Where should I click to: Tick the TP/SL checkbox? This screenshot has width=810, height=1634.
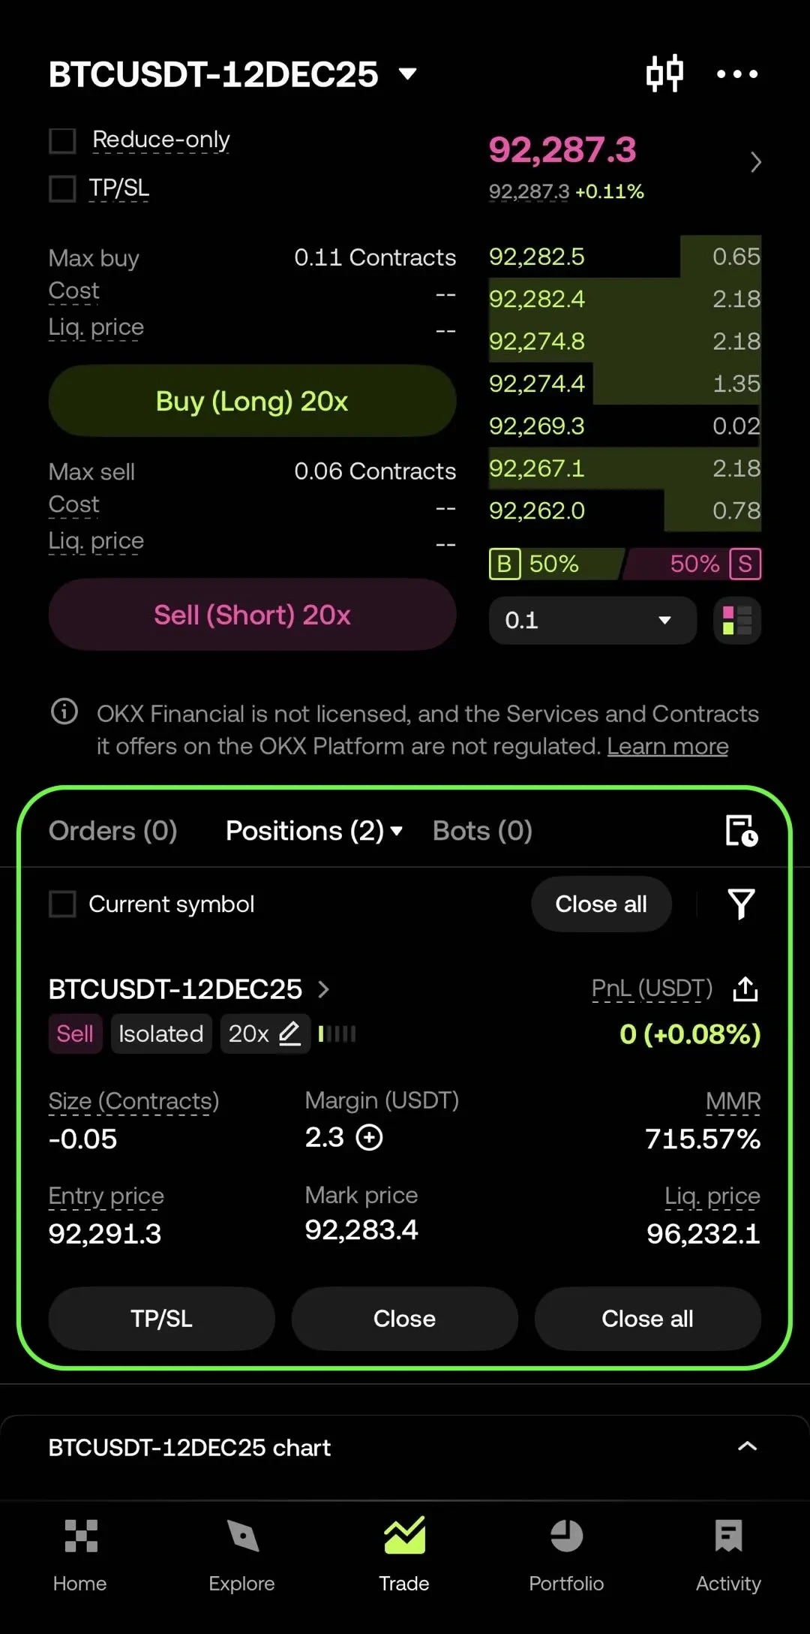[62, 188]
